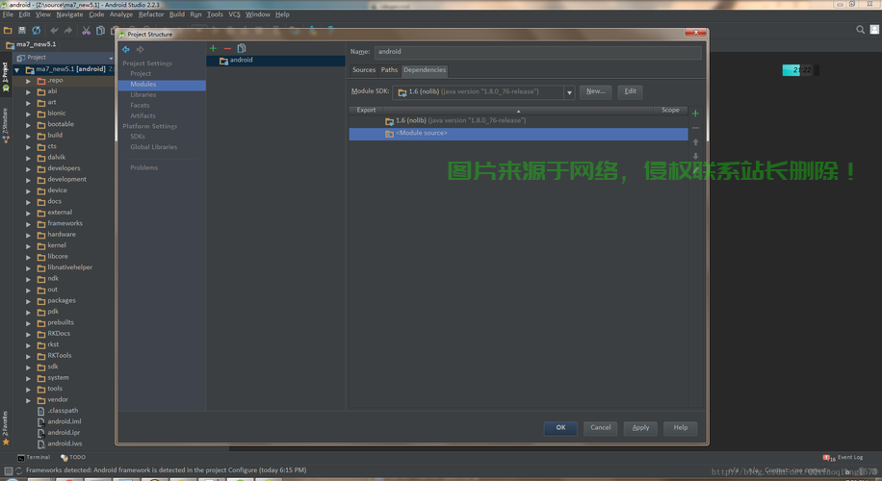Open the Terminal tool window
The image size is (882, 481).
(34, 457)
